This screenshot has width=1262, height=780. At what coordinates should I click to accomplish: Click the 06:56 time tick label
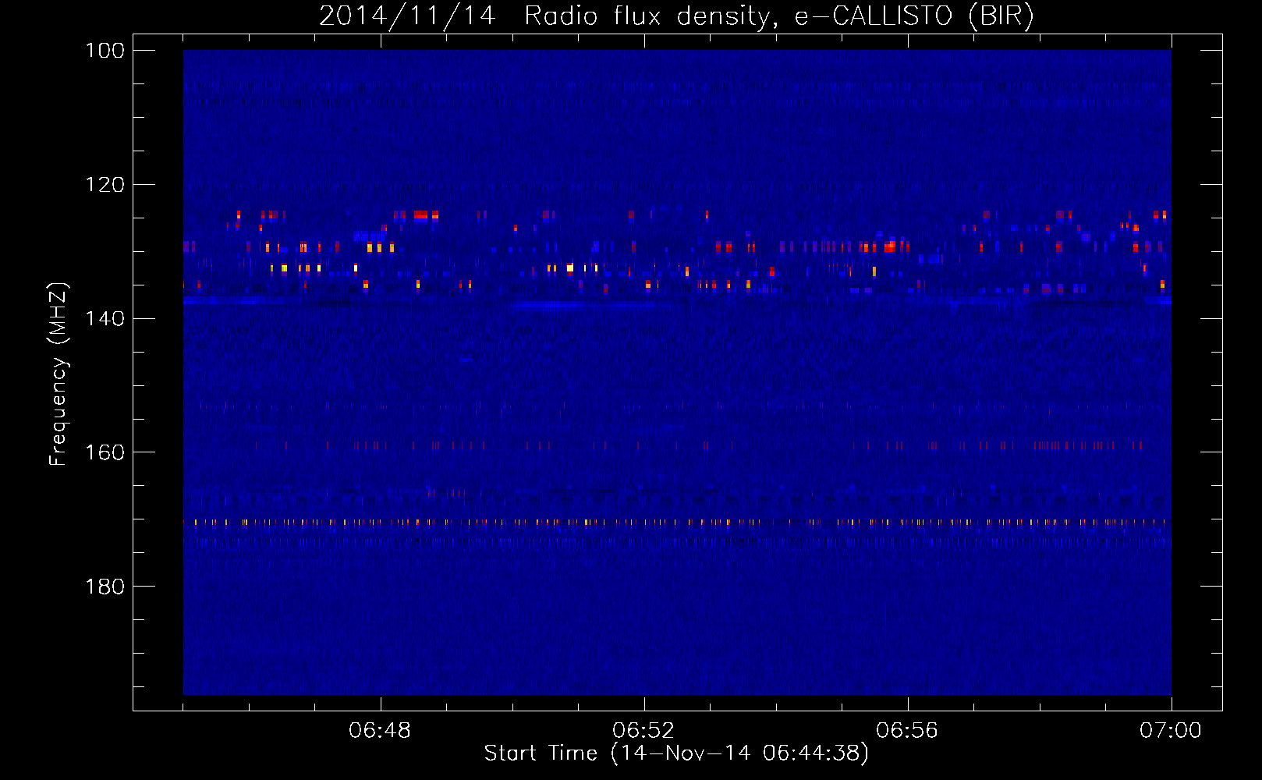(907, 731)
